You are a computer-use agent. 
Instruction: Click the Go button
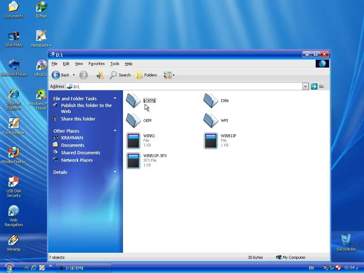[317, 86]
